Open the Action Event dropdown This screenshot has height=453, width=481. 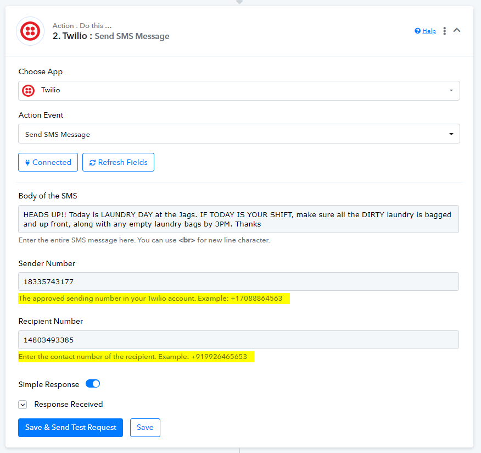pyautogui.click(x=239, y=134)
